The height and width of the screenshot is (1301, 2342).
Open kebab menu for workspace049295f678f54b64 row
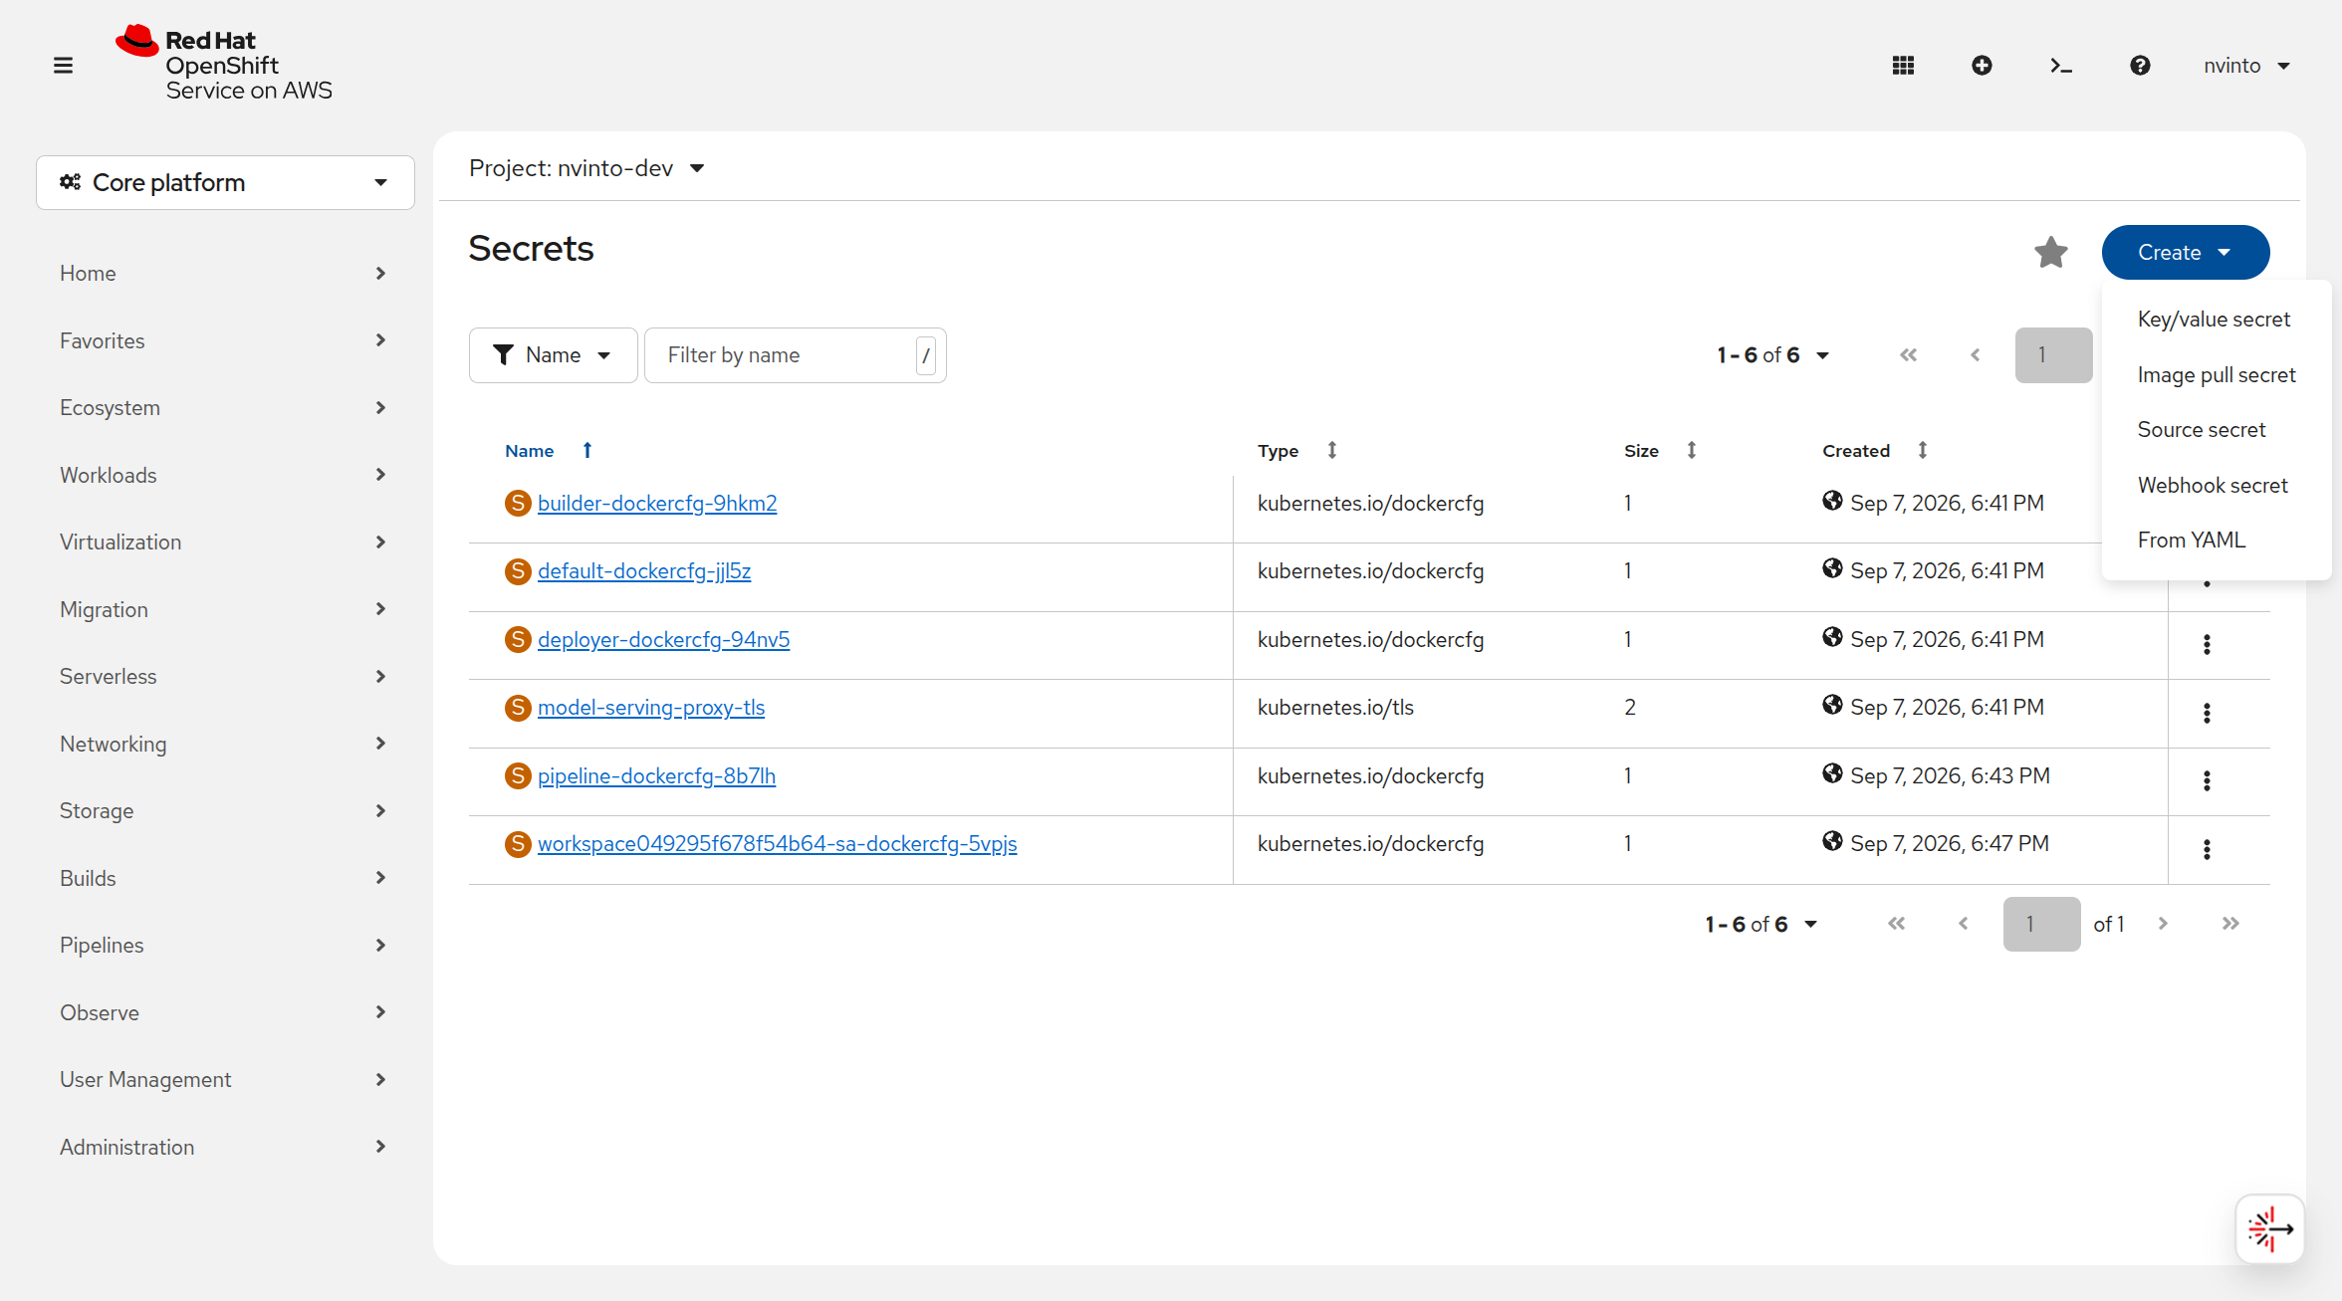tap(2207, 849)
